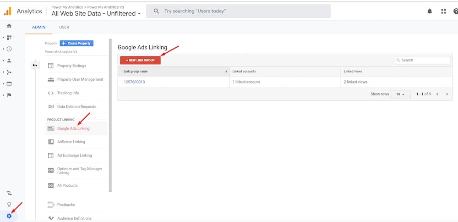Expand the Acquisition sidebar section arrow

point(4,72)
